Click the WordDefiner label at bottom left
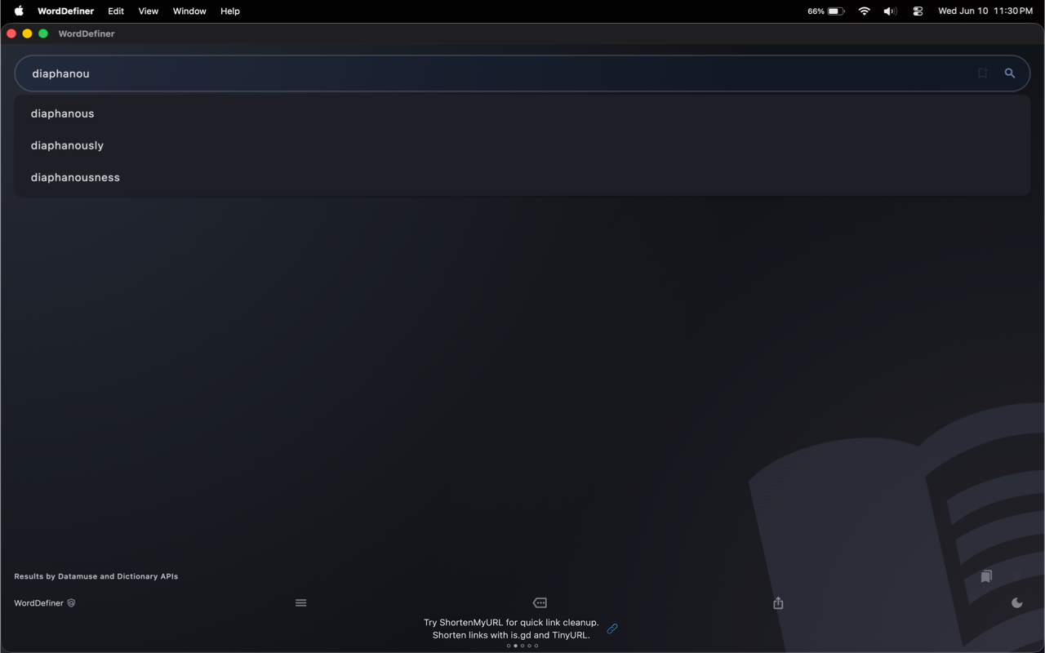The image size is (1045, 653). click(x=38, y=603)
